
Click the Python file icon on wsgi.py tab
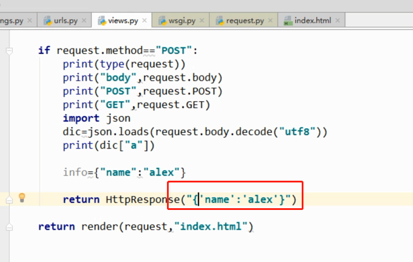(162, 20)
